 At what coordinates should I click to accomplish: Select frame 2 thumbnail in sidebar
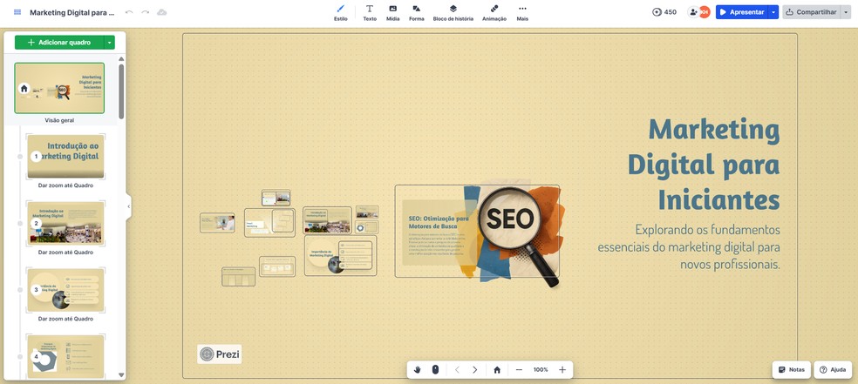[x=65, y=224]
